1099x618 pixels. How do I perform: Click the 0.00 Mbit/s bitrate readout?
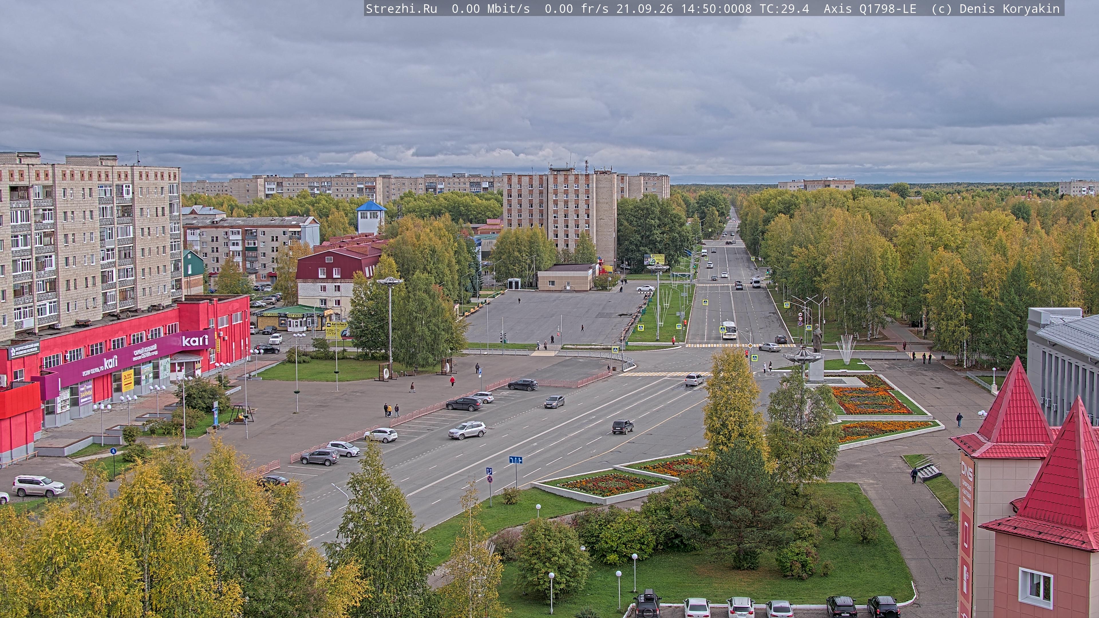(x=491, y=9)
